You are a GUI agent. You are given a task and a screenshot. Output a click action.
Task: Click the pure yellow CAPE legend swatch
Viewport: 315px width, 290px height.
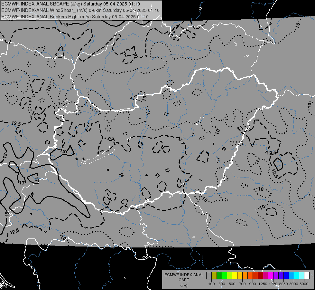tap(235, 275)
